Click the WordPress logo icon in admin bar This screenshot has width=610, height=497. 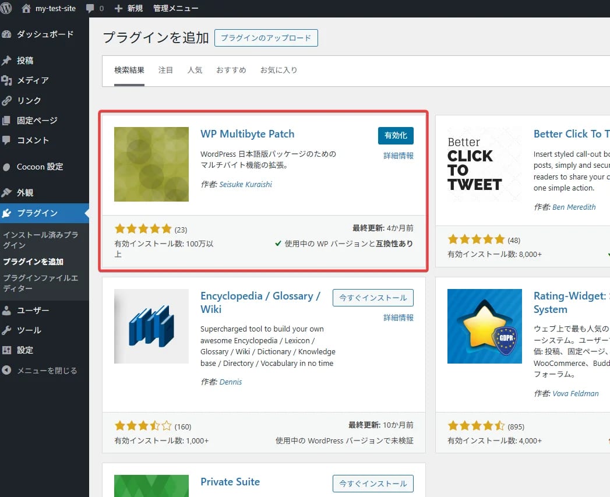click(6, 8)
